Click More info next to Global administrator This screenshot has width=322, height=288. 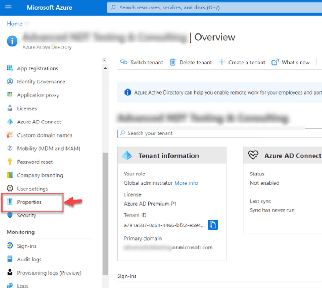pos(186,183)
